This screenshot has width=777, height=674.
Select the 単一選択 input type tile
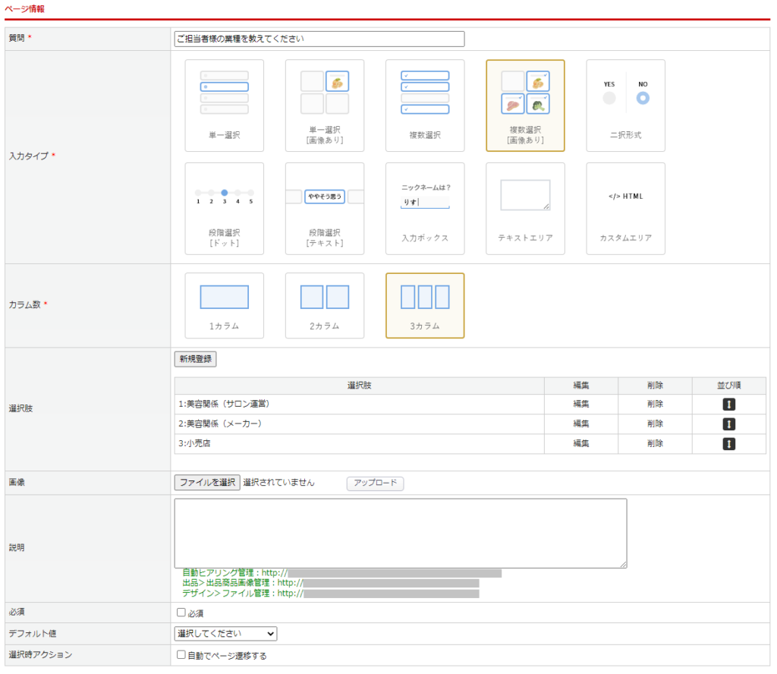point(224,106)
